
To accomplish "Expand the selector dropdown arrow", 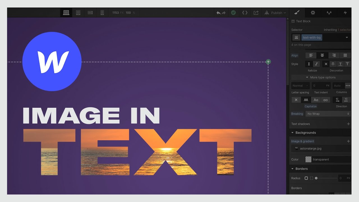I will click(x=347, y=38).
